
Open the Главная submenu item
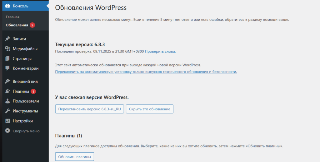(x=12, y=17)
